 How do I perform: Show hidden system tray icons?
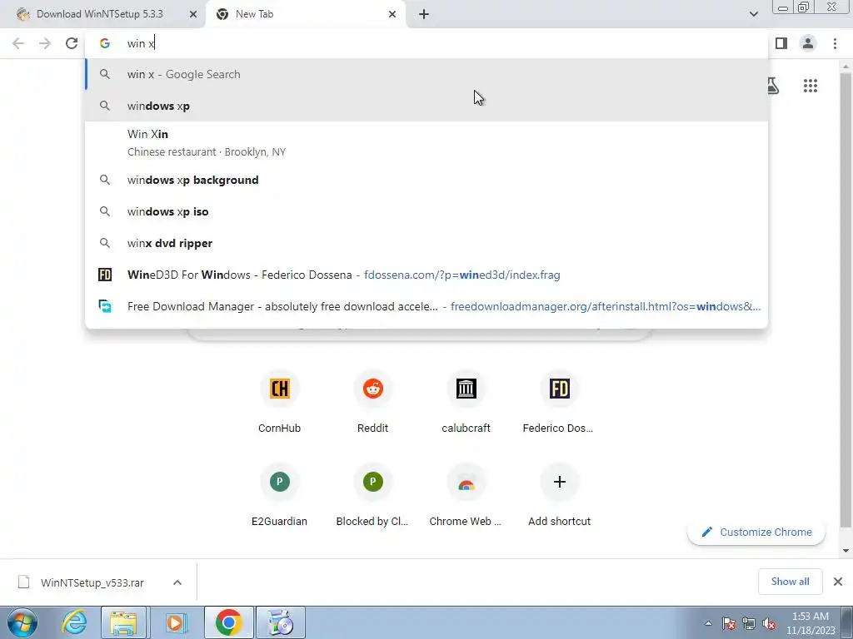point(708,623)
